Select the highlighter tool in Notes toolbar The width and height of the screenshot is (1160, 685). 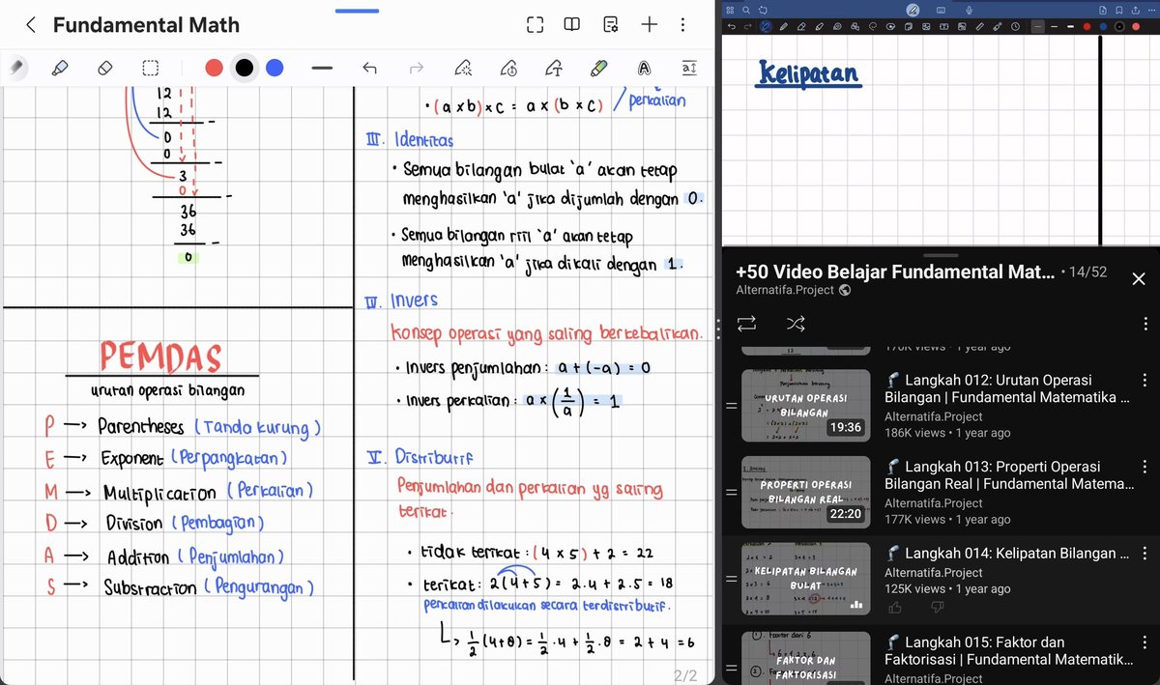pyautogui.click(x=60, y=68)
